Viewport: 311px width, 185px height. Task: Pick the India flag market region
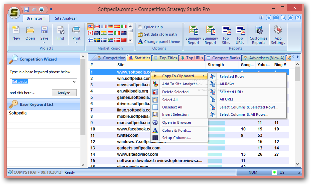104,33
